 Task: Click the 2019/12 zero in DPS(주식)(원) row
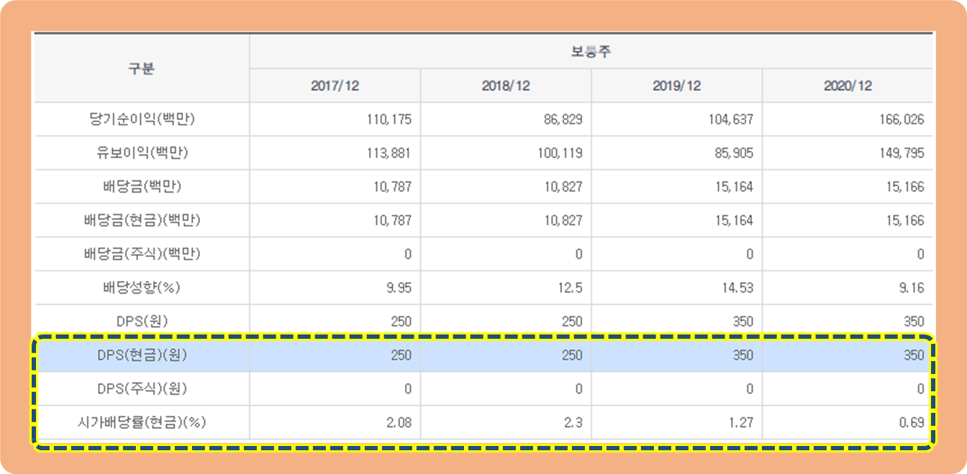[750, 389]
